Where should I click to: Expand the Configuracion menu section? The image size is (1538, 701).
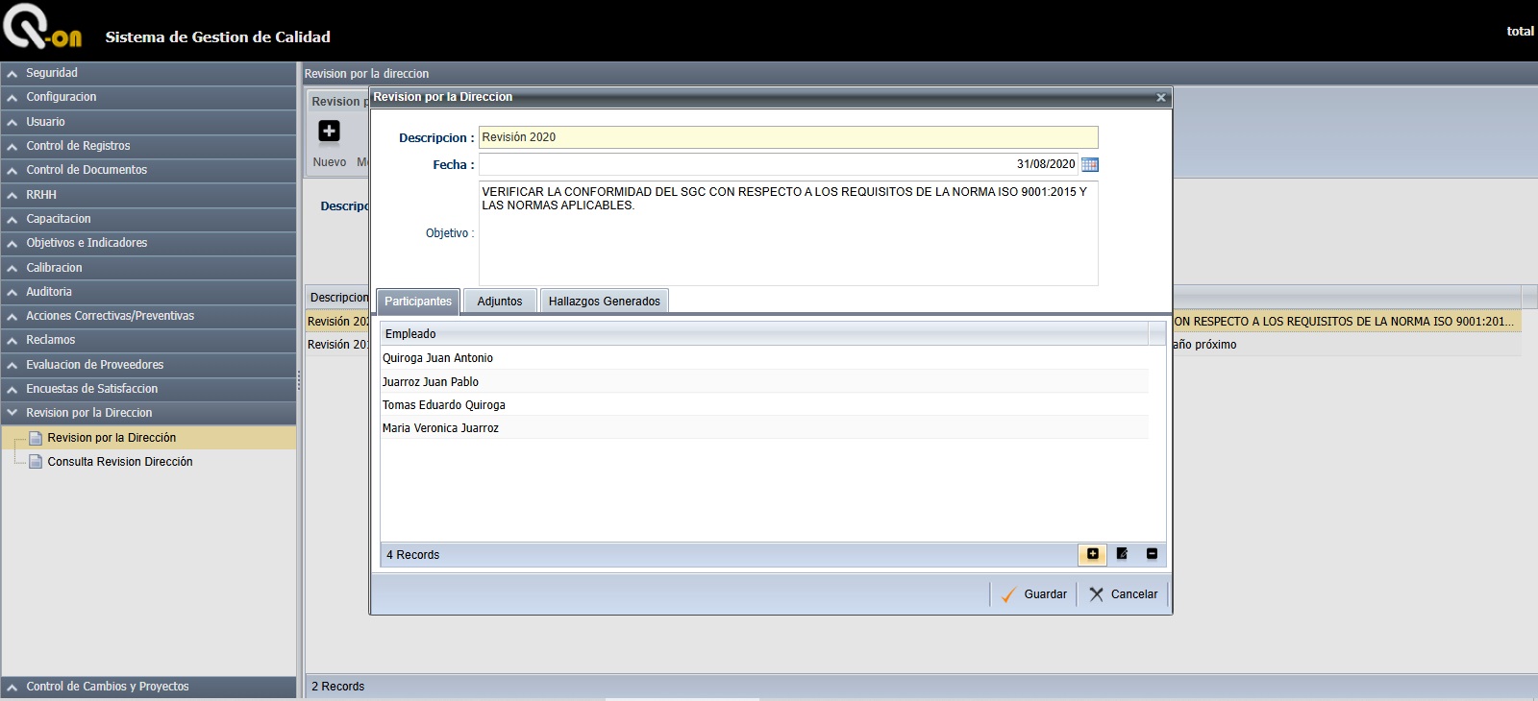149,97
